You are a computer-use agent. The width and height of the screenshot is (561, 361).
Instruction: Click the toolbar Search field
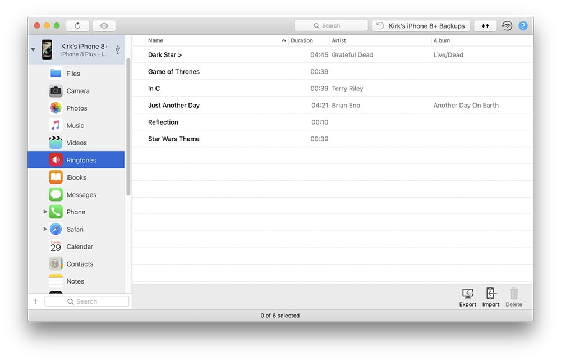point(331,25)
